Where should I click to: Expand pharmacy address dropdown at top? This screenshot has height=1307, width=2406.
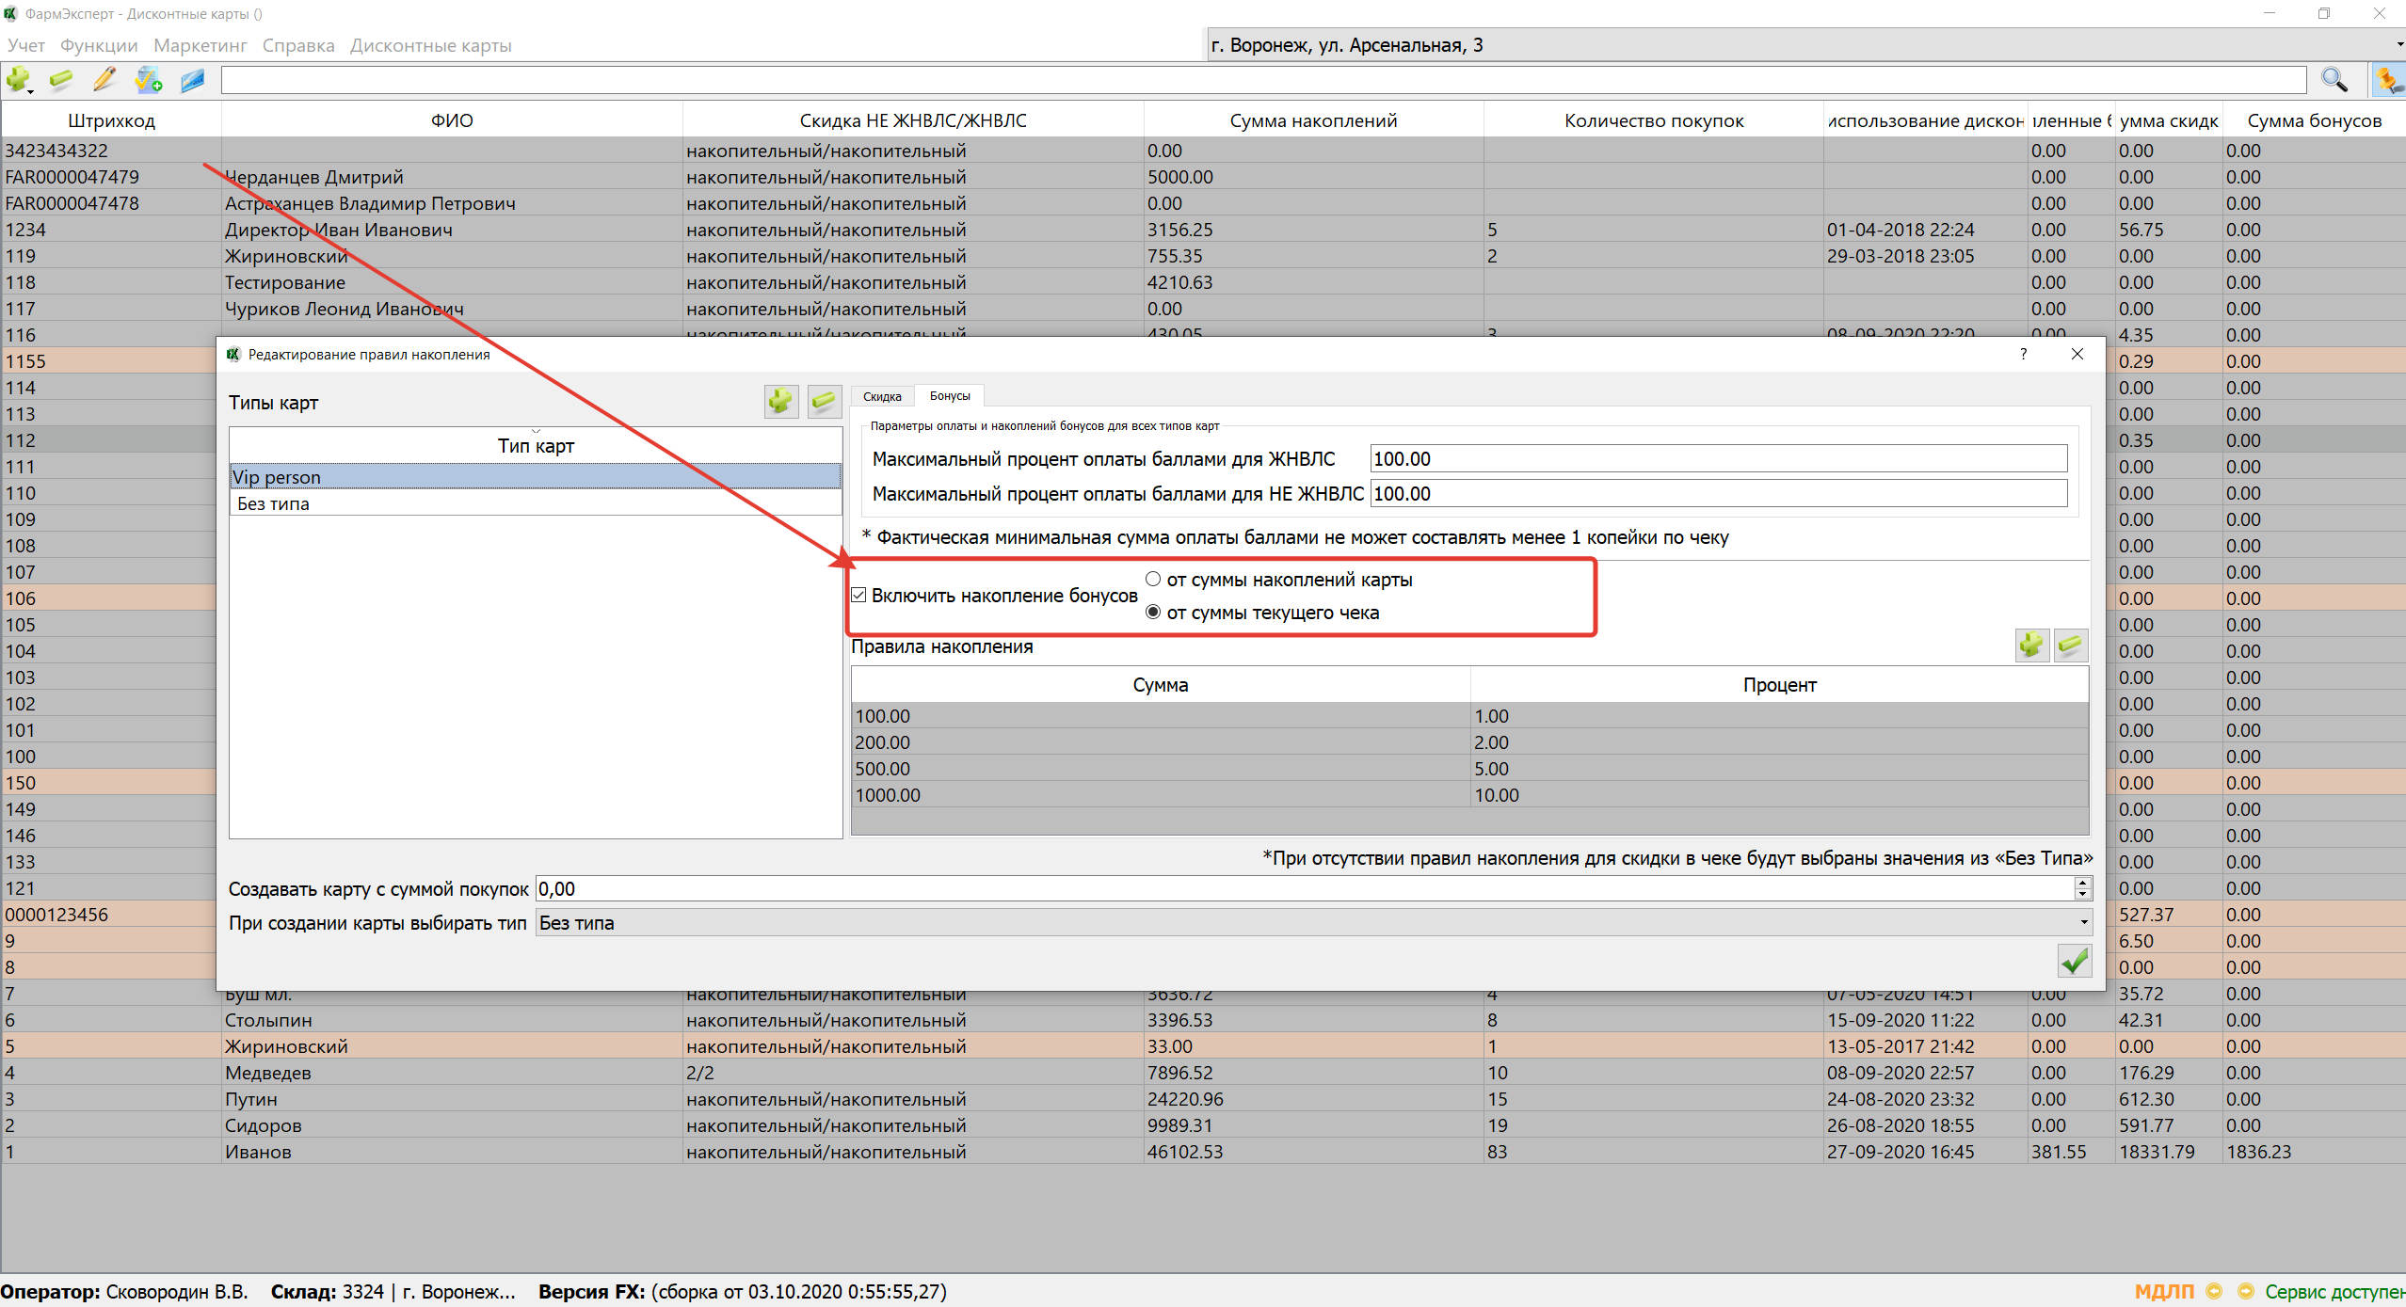tap(2398, 45)
